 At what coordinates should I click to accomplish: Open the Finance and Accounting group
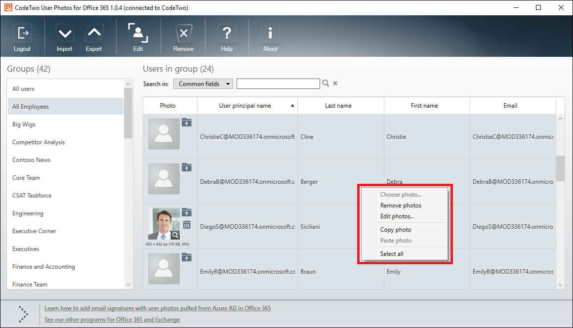tap(66, 267)
